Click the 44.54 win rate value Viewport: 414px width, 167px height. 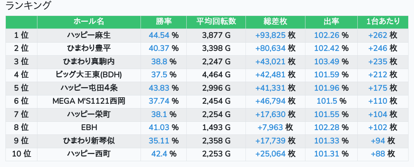(x=159, y=35)
